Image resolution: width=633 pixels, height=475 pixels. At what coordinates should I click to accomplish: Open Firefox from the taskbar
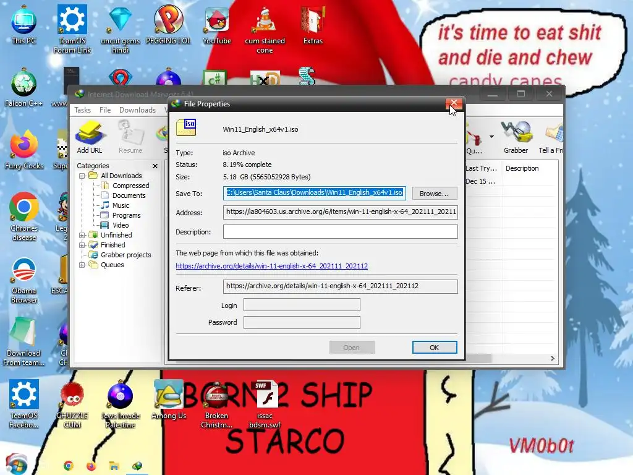click(91, 466)
